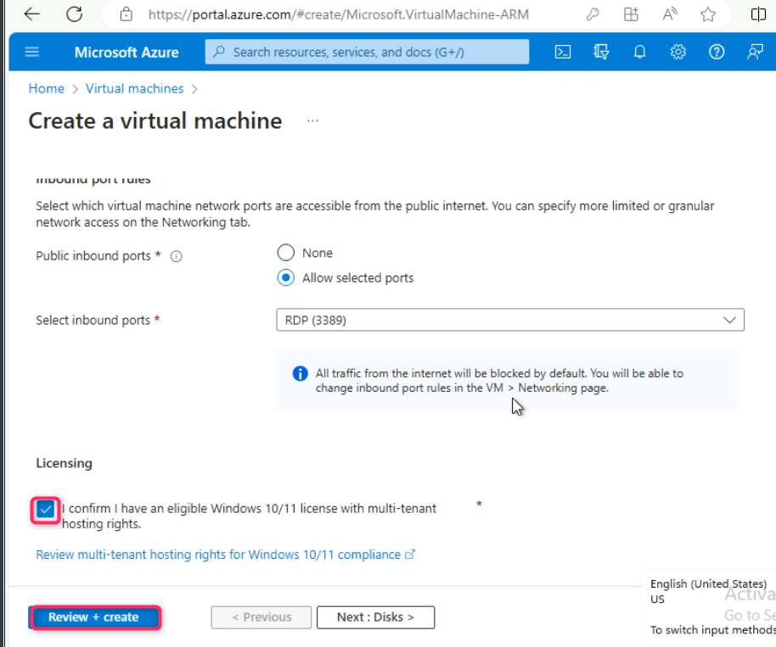Viewport: 776px width, 647px height.
Task: Click the Review + create button
Action: point(93,617)
